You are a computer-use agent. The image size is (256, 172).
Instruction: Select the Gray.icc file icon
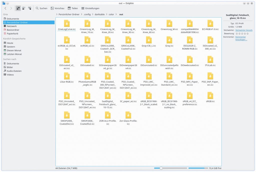tap(169, 40)
